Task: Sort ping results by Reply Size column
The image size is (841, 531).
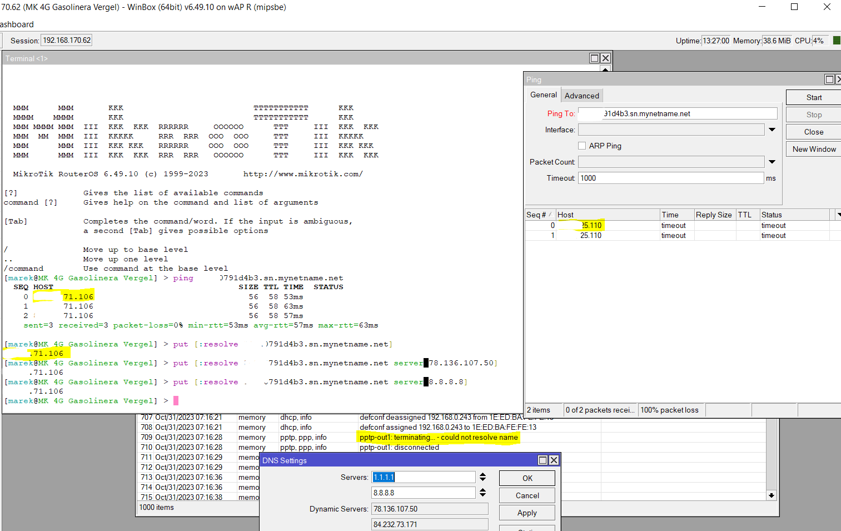Action: (x=714, y=215)
